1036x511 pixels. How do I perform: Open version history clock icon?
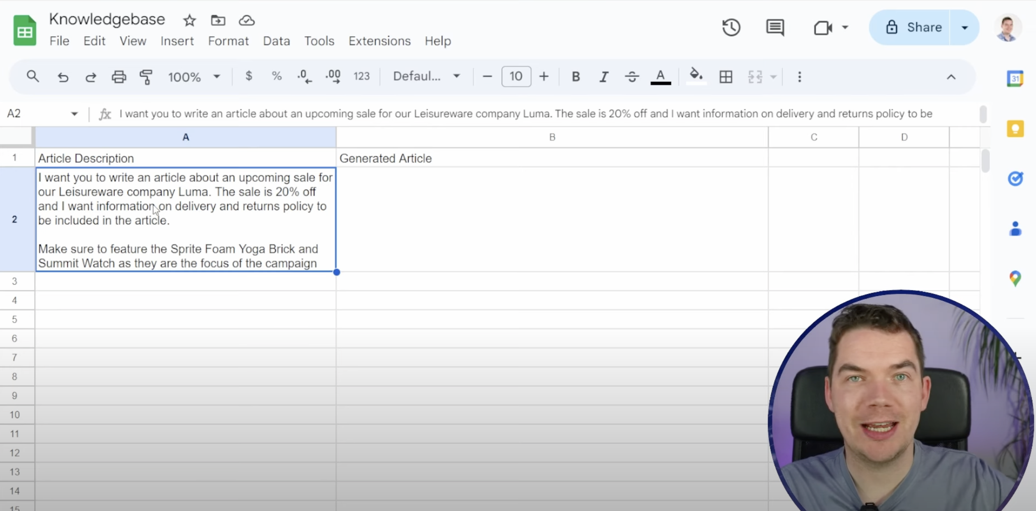(x=731, y=28)
